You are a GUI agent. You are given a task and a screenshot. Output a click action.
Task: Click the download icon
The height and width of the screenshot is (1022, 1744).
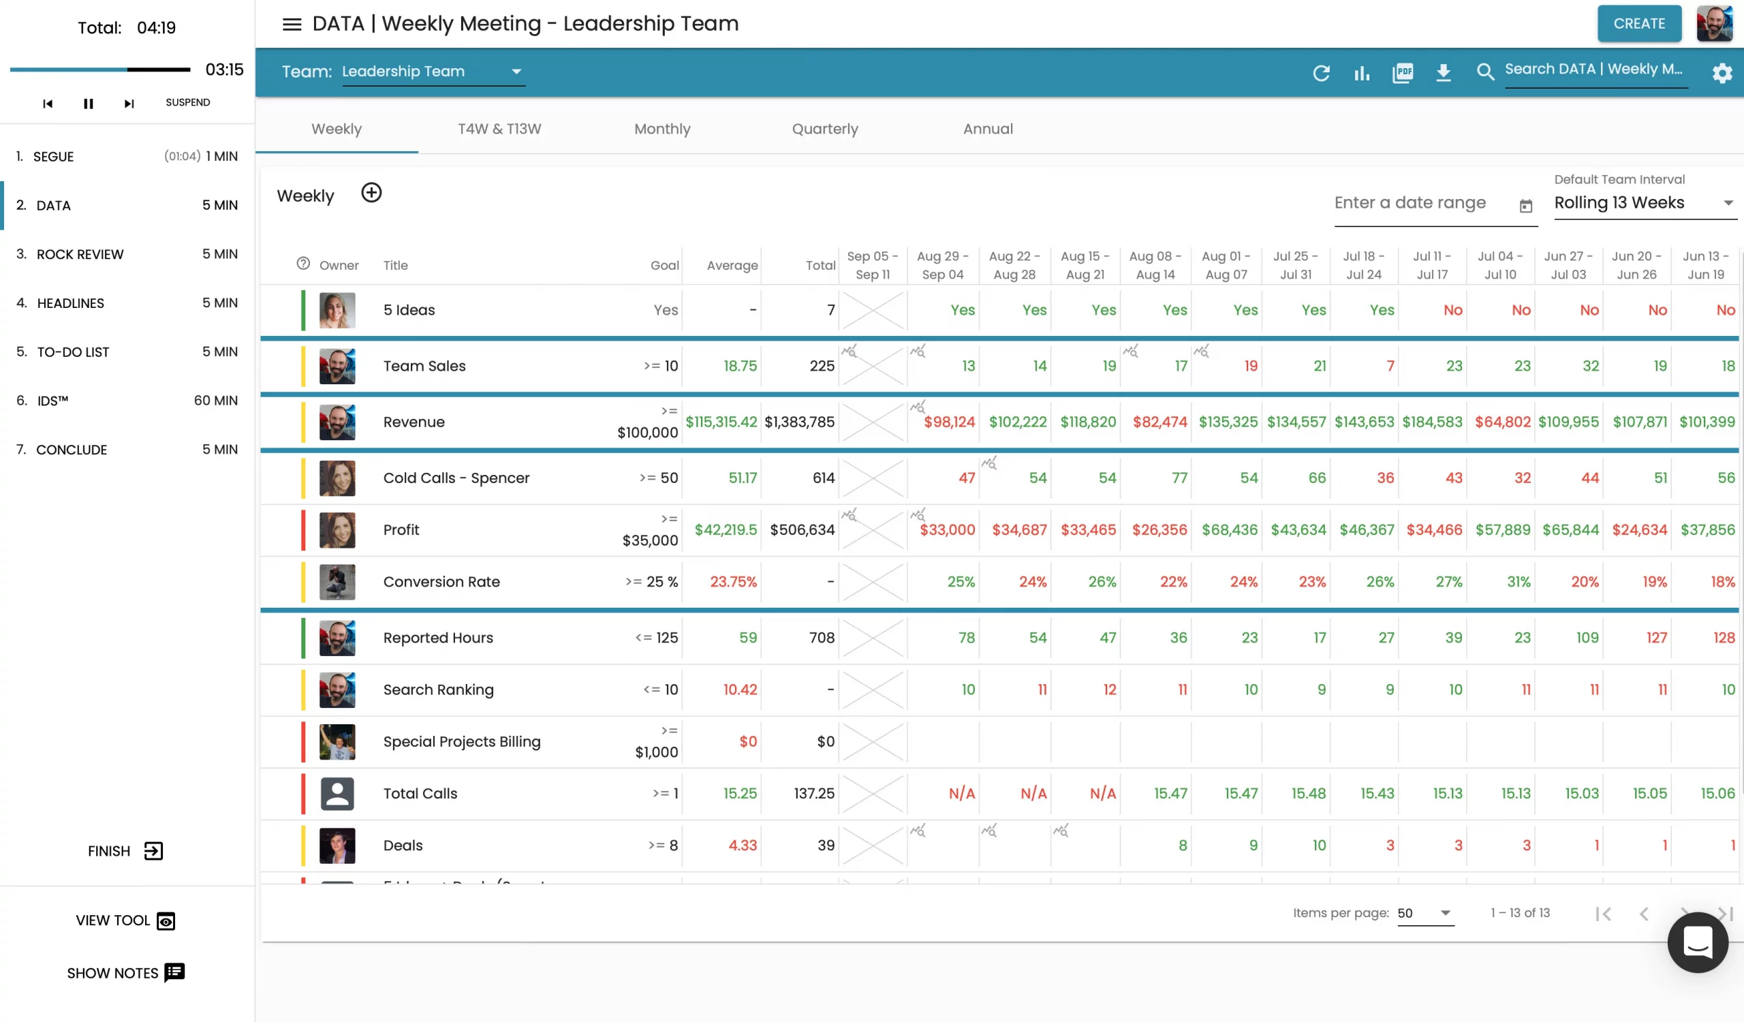tap(1442, 72)
